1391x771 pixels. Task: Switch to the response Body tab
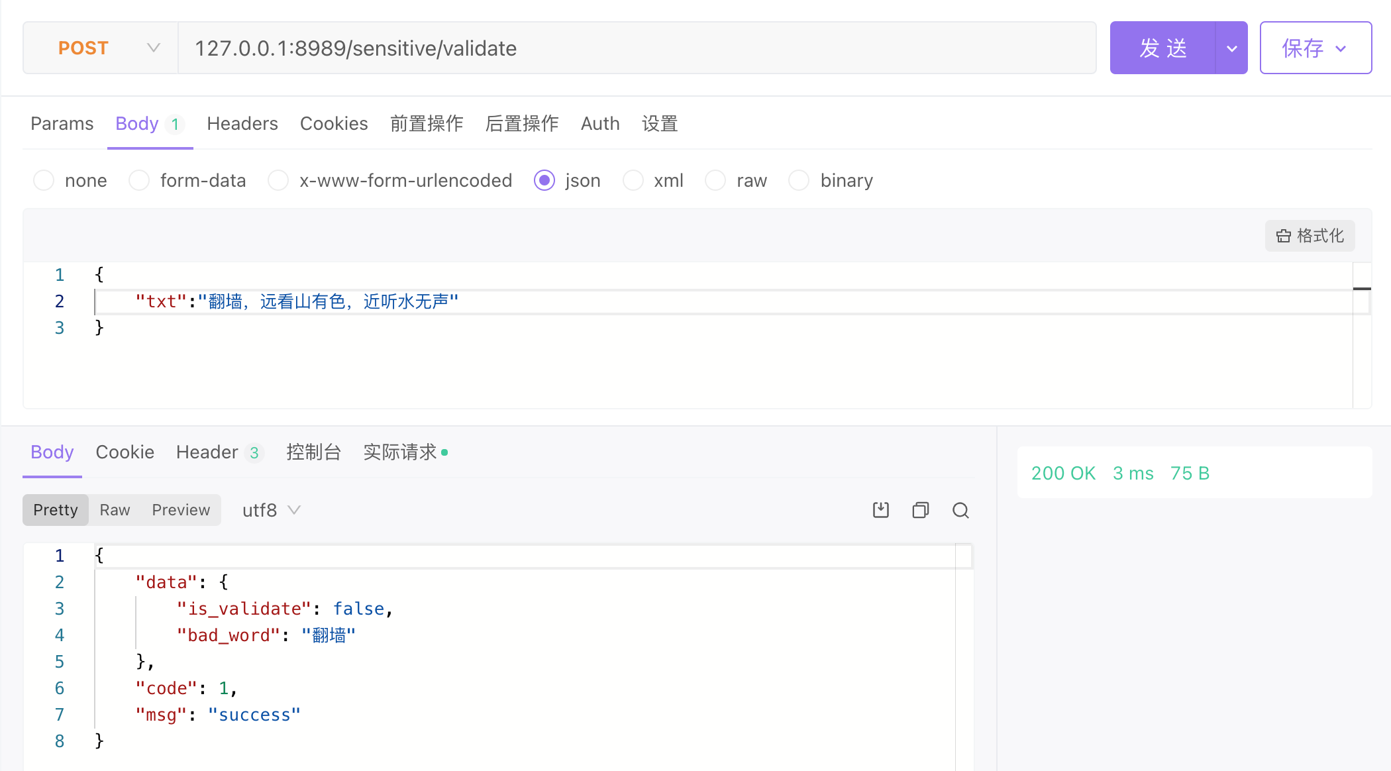click(52, 452)
